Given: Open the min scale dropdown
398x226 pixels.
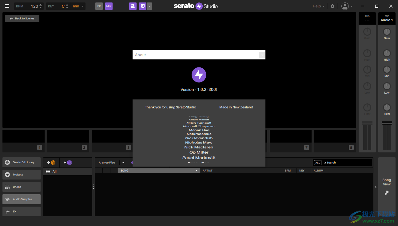Looking at the screenshot, I should point(78,6).
